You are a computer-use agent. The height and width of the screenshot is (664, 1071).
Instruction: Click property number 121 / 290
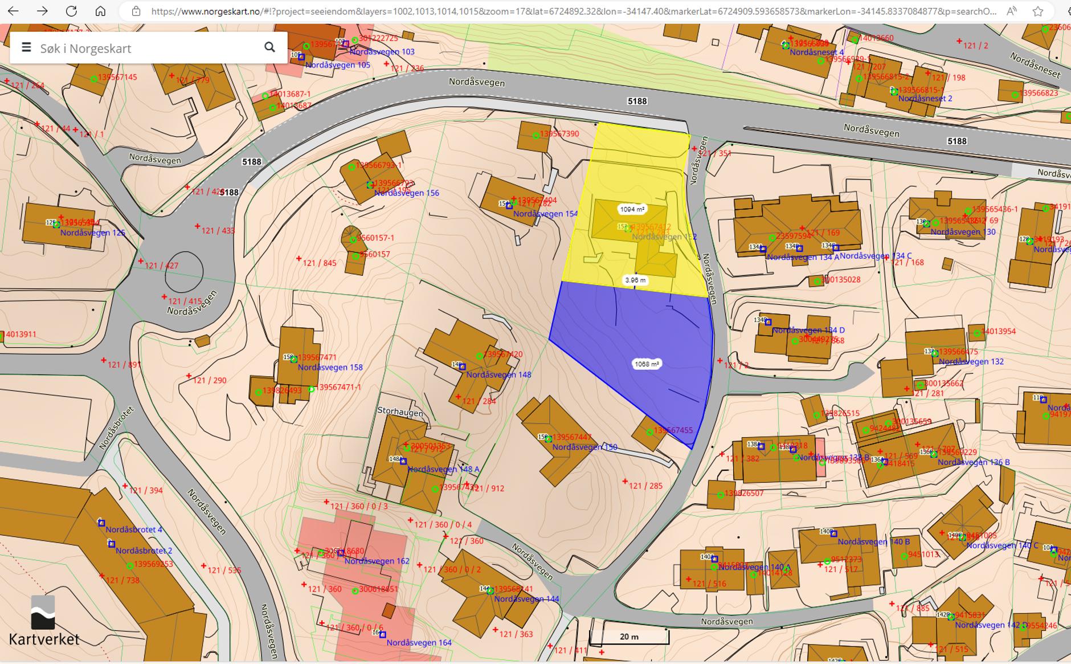(x=210, y=380)
